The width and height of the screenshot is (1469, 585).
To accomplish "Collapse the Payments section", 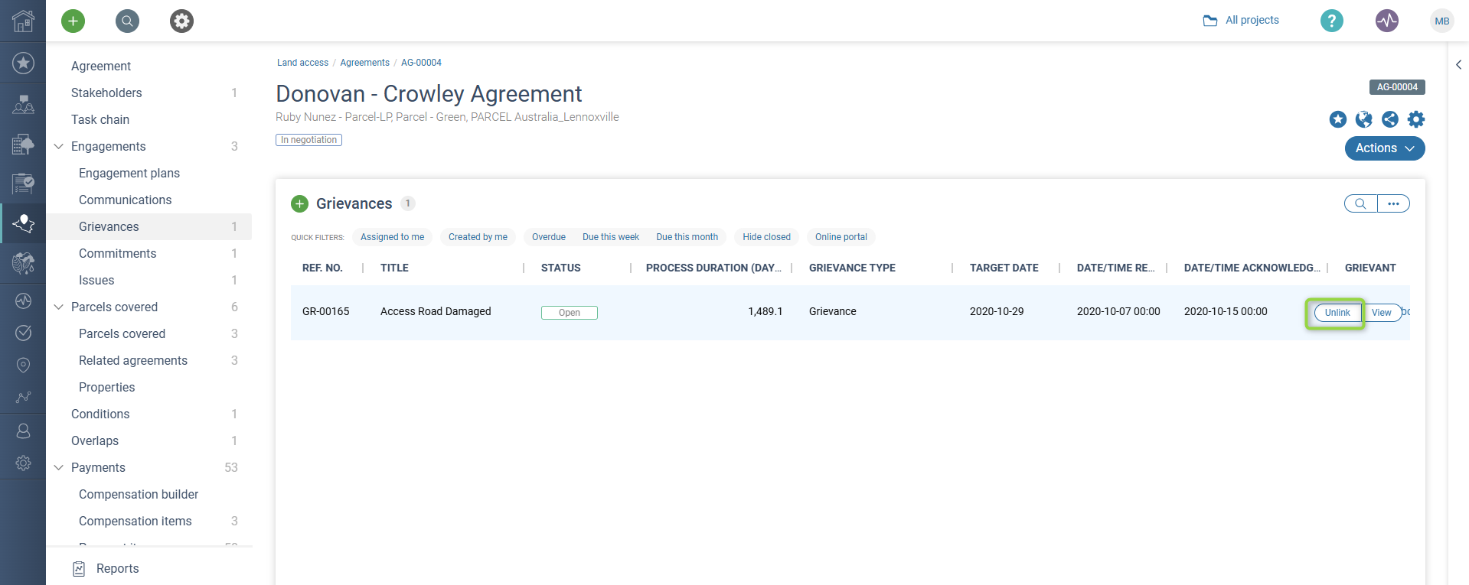I will point(58,467).
